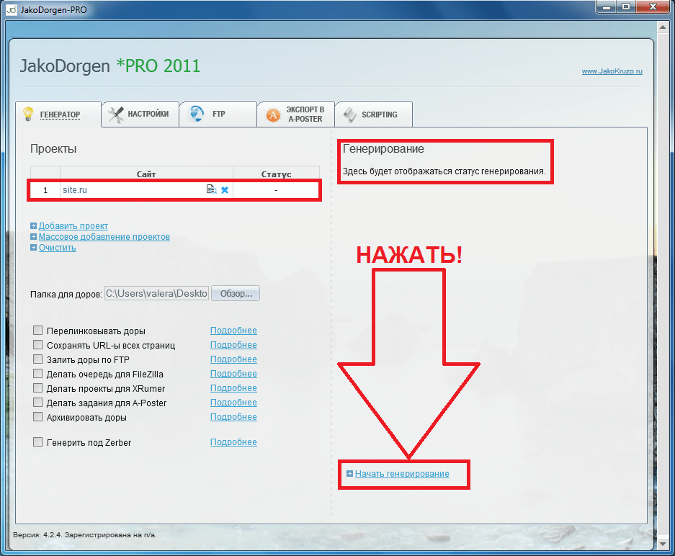Open Подробнее for Делать проекты для XRumer
The width and height of the screenshot is (675, 556).
click(x=233, y=388)
